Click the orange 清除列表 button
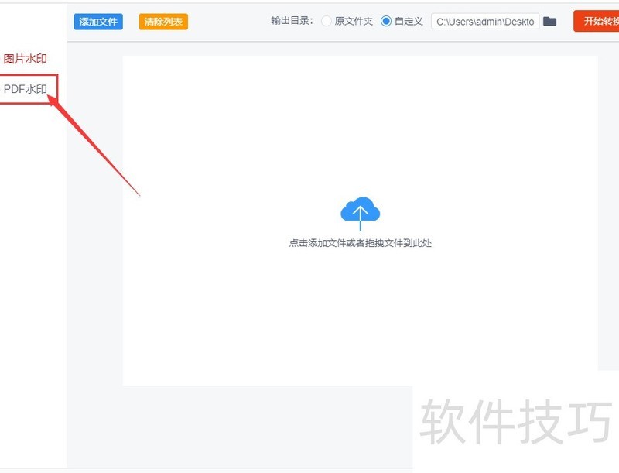 163,22
